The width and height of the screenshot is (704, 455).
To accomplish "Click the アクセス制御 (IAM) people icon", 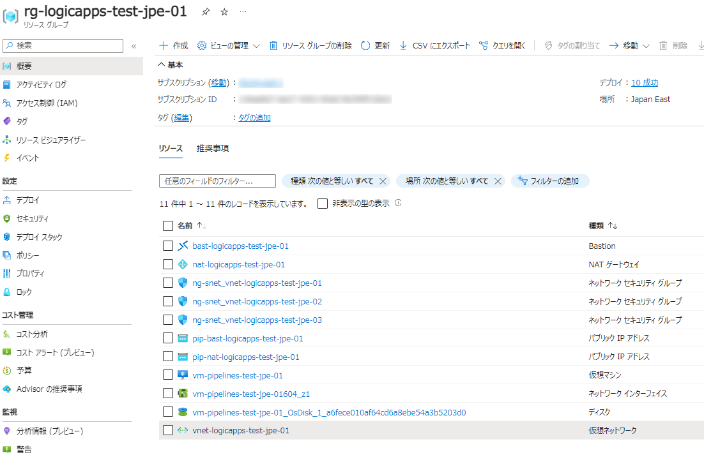I will [7, 103].
